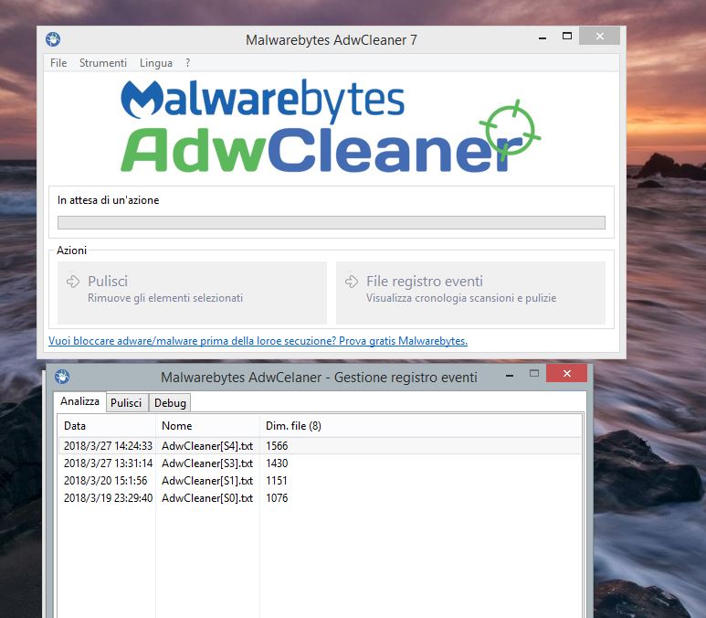Click the date 2018/3/20 15:1:56

click(x=105, y=481)
